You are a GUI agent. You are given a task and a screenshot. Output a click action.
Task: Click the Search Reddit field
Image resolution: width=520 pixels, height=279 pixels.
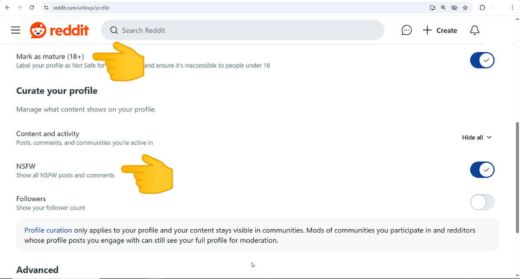click(x=243, y=30)
